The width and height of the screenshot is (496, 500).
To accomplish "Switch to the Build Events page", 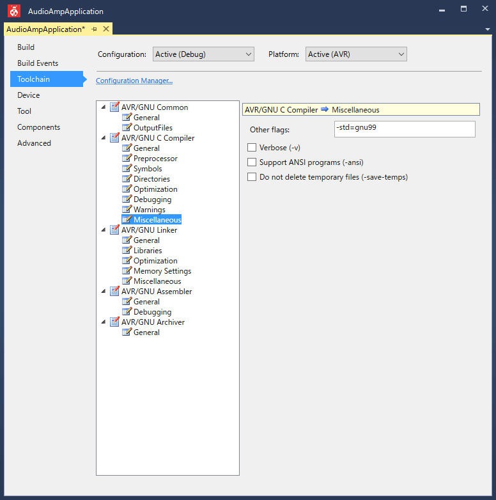I will pyautogui.click(x=38, y=63).
